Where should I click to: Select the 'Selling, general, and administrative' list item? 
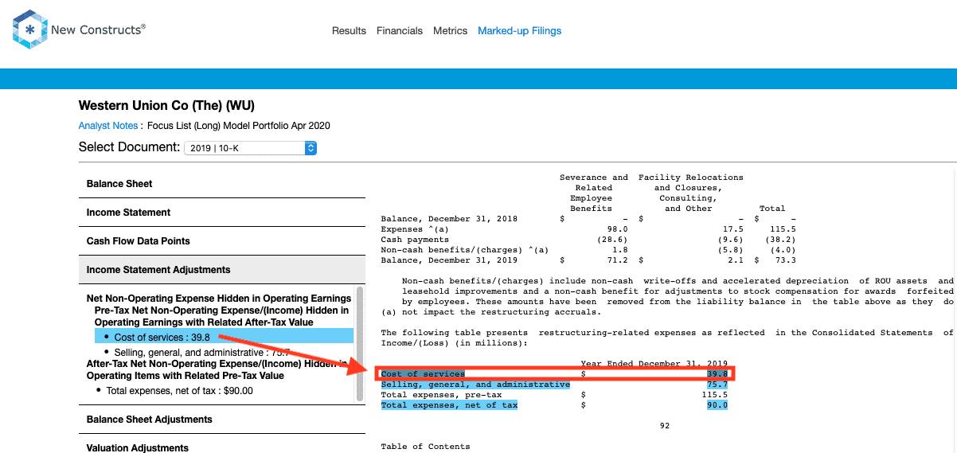coord(201,352)
